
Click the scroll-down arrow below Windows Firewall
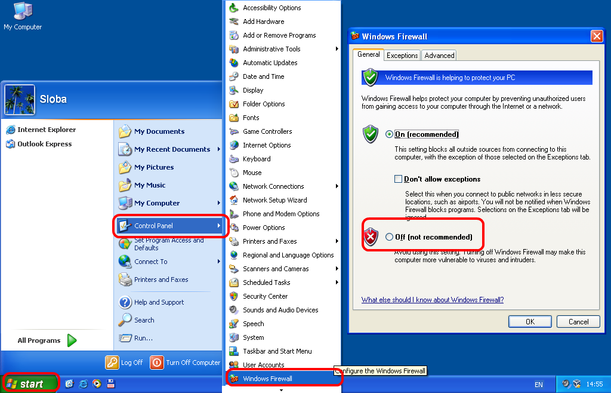click(282, 389)
